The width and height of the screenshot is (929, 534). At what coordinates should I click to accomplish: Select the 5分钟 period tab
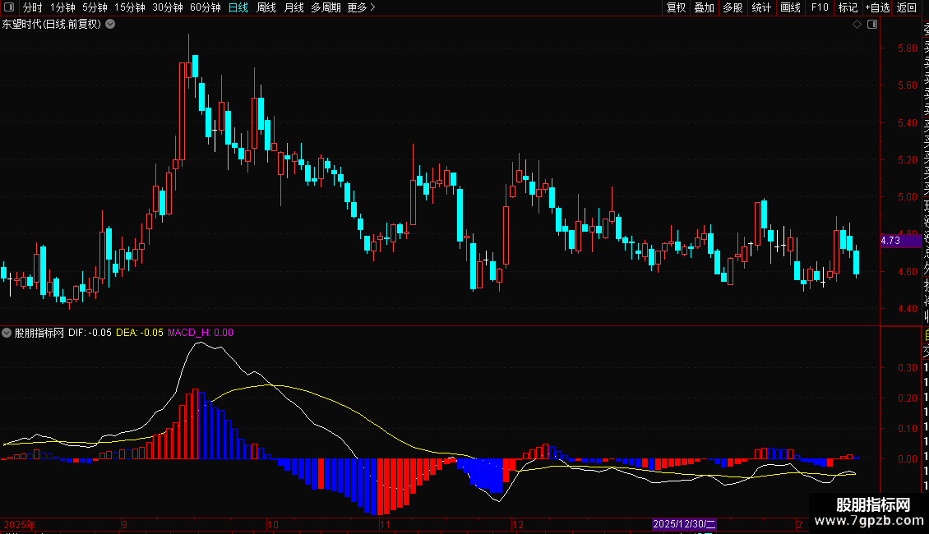95,7
